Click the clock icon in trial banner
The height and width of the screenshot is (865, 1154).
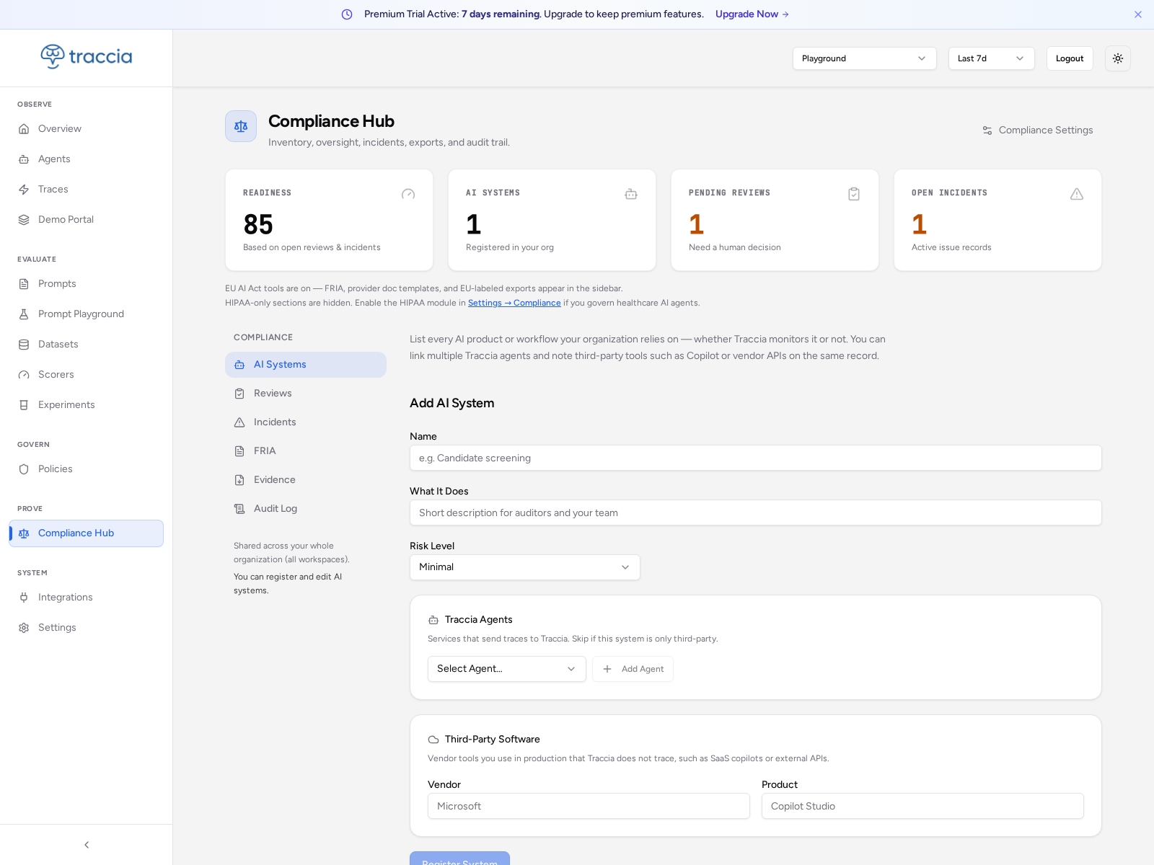coord(347,14)
